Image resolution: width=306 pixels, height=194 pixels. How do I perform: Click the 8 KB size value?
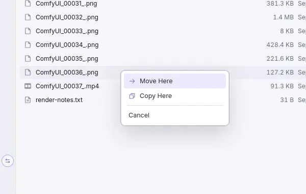(287, 31)
